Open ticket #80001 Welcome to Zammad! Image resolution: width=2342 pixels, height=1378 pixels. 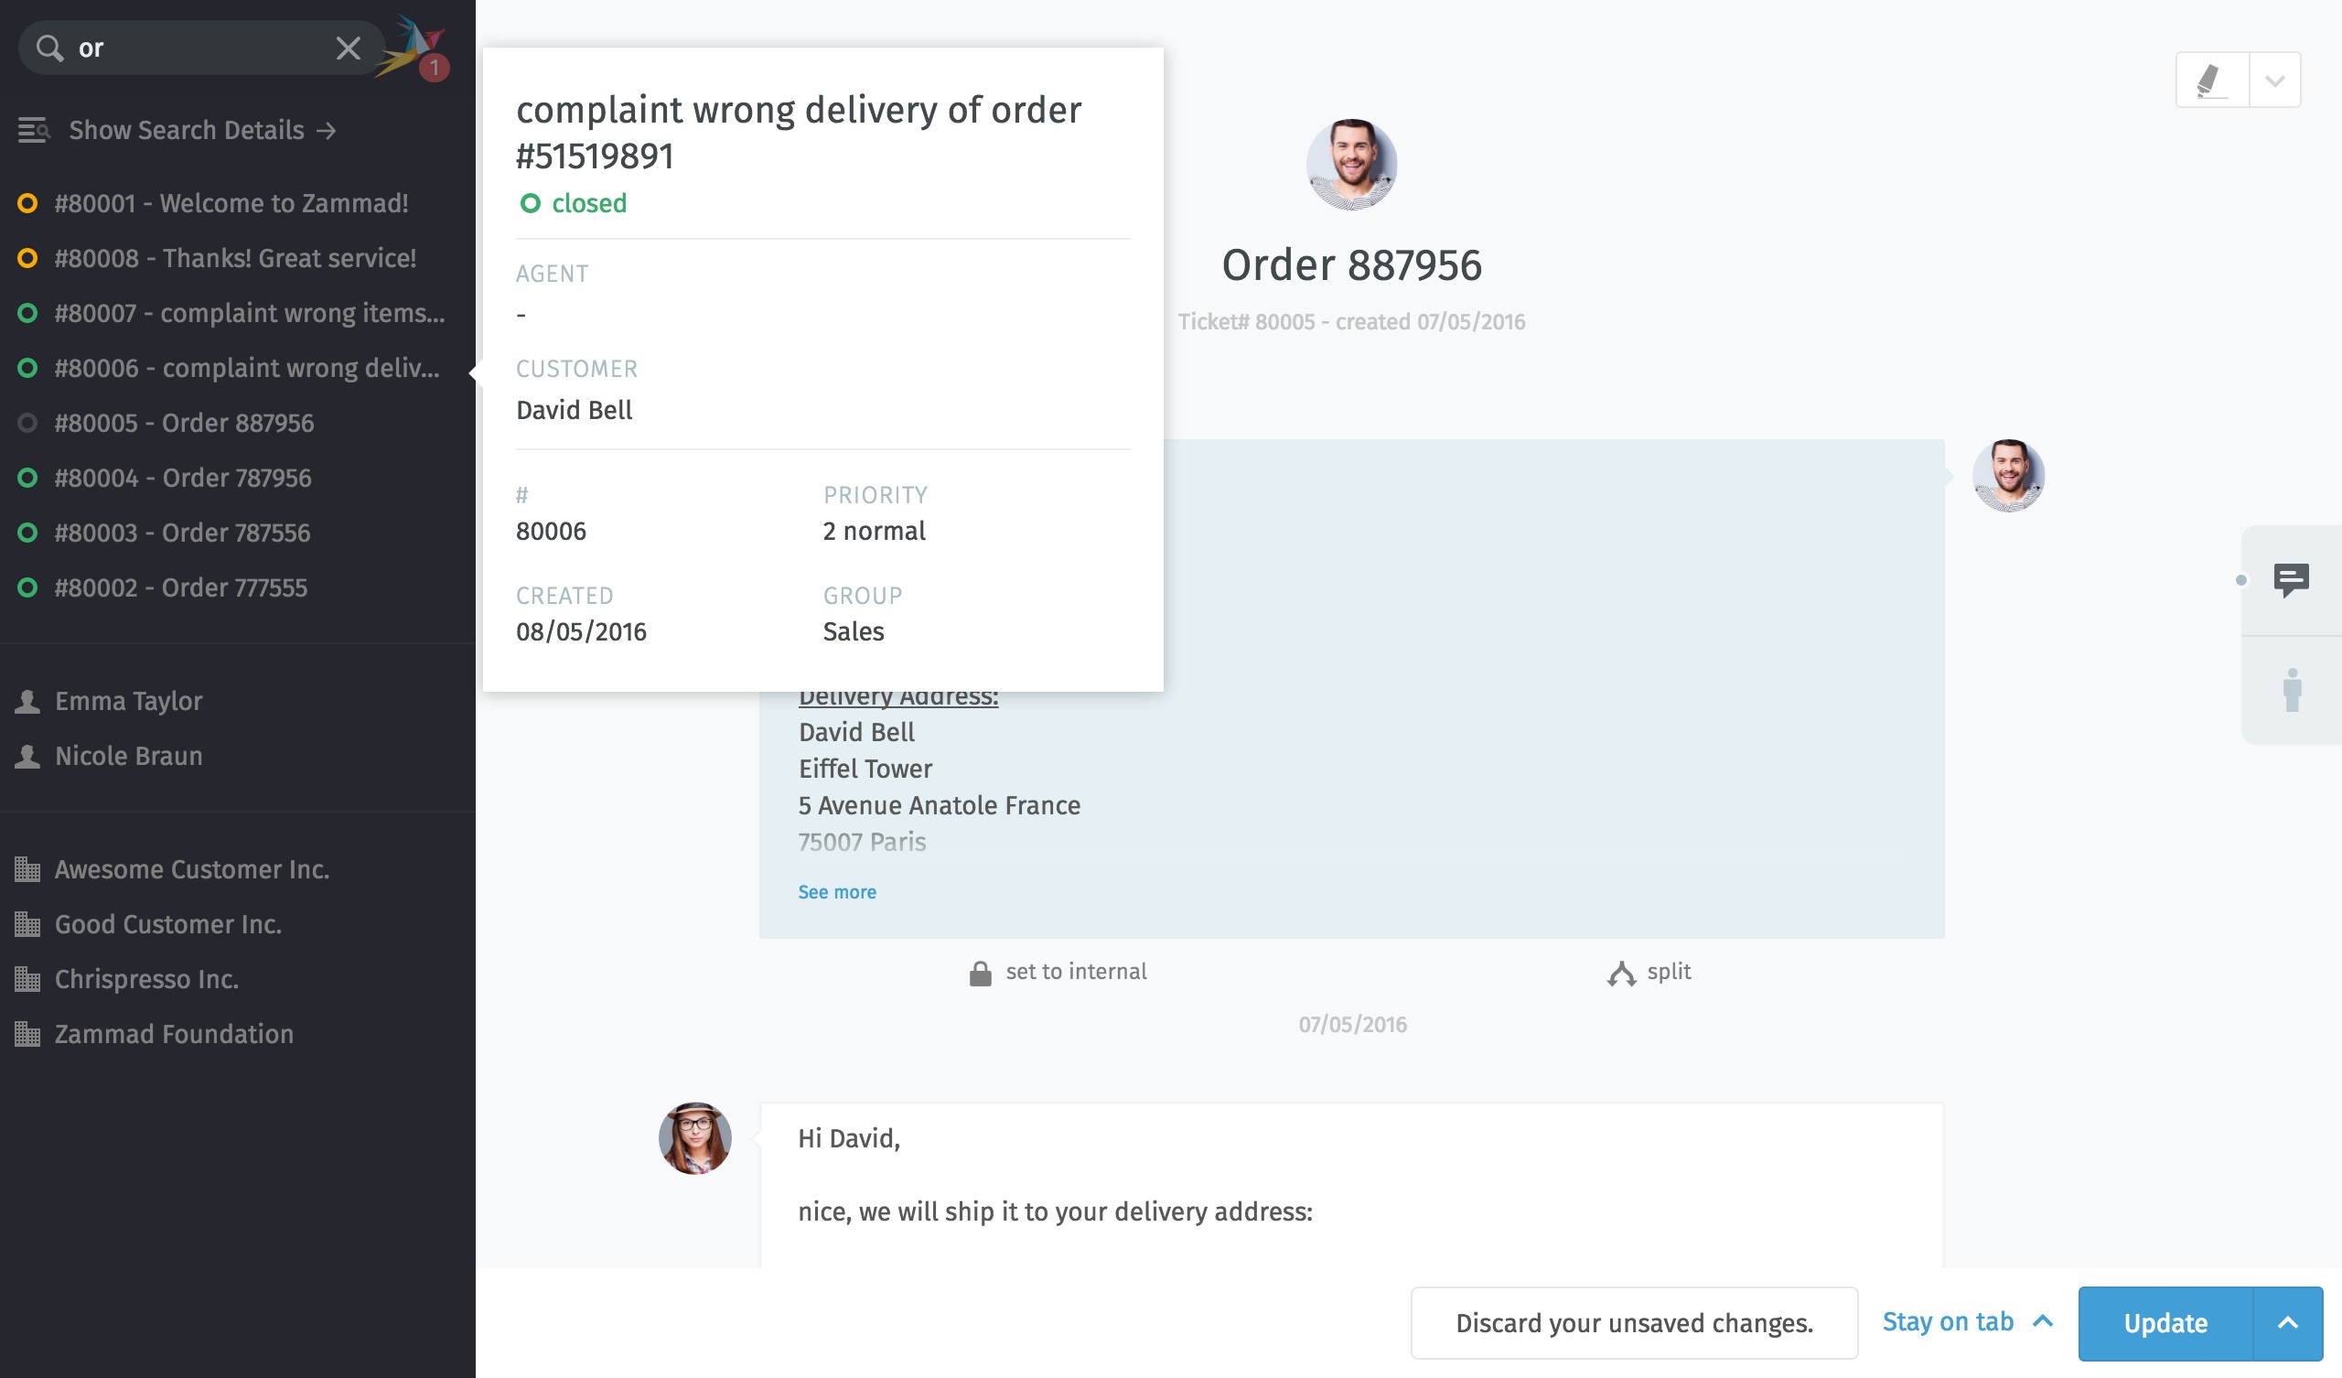231,204
